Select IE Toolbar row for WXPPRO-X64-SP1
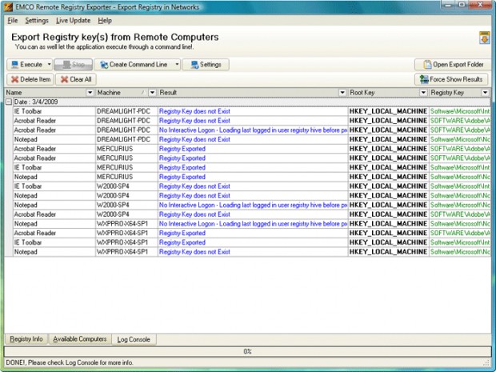496x372 pixels. coord(252,242)
